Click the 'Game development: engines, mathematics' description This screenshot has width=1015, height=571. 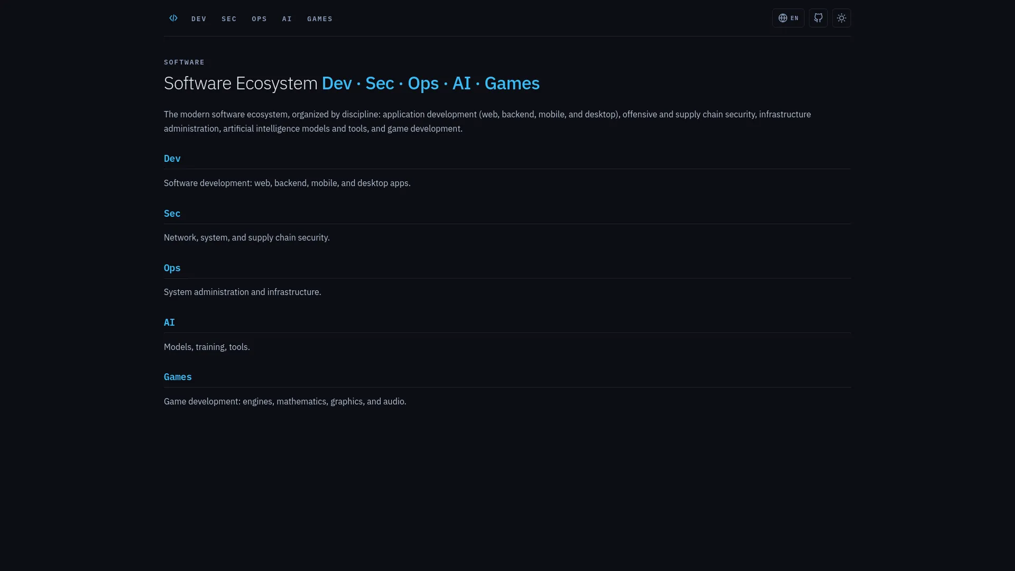285,402
